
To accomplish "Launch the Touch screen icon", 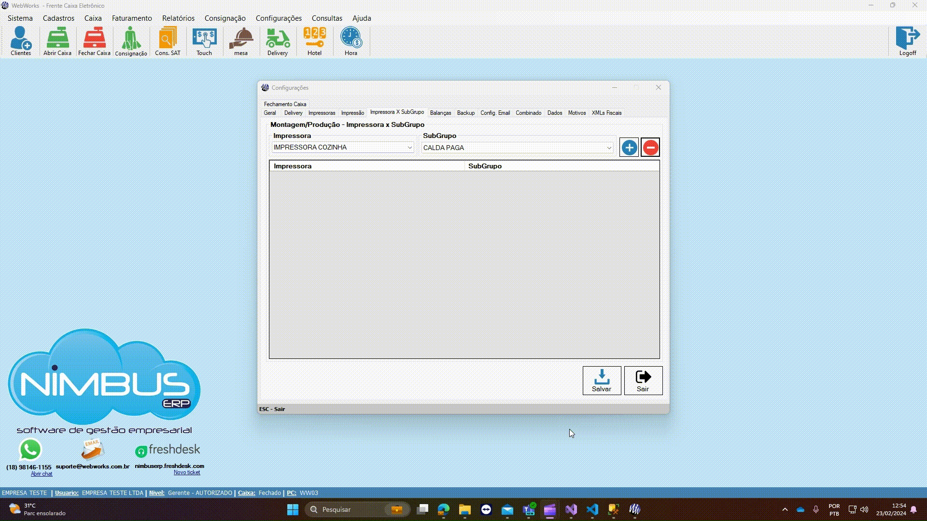I will coord(204,41).
